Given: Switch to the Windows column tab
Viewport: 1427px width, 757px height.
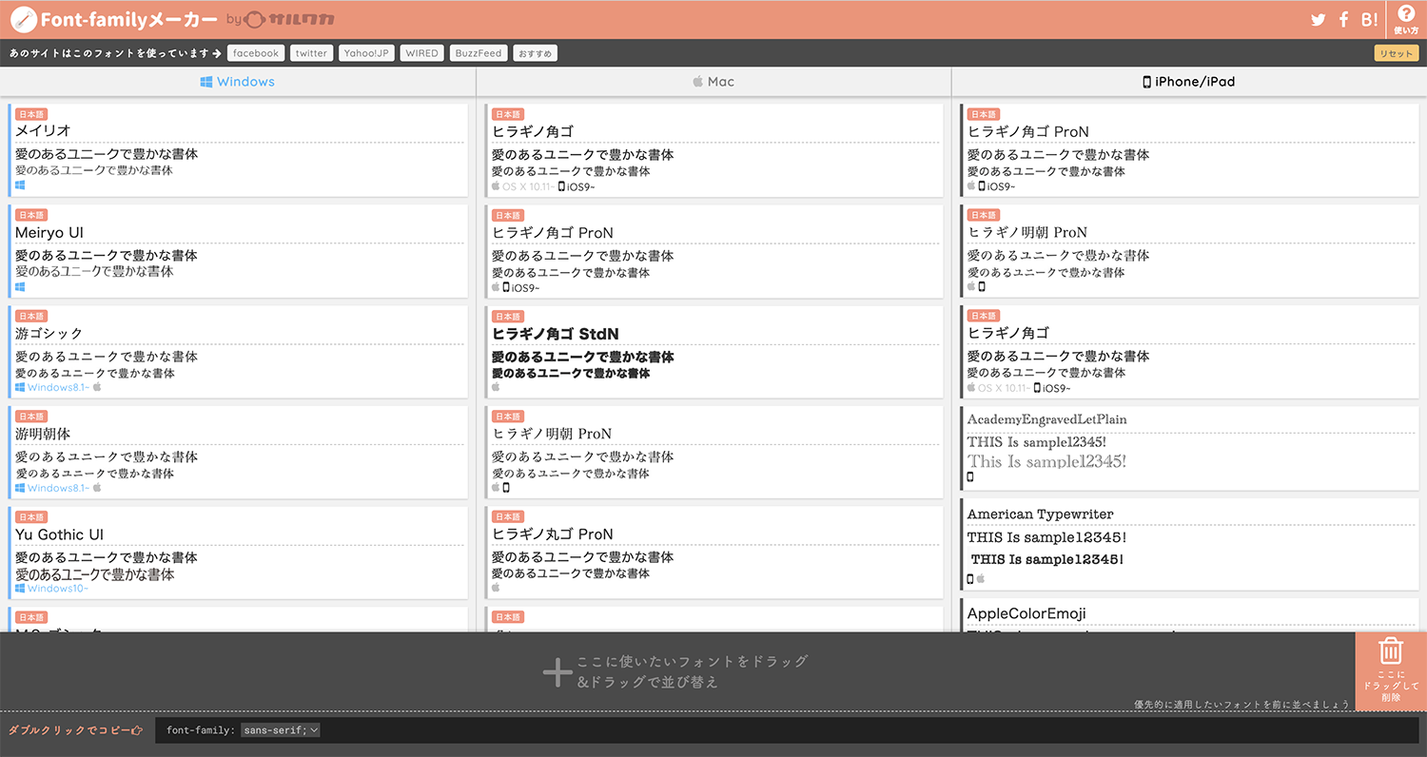Looking at the screenshot, I should (x=238, y=82).
